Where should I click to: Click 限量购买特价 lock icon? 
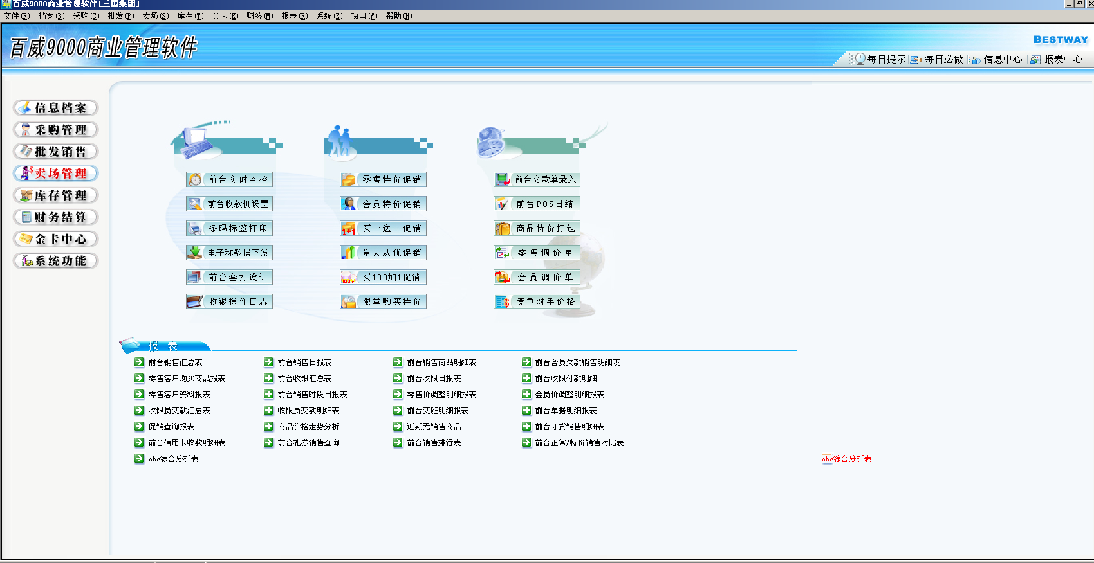coord(349,301)
